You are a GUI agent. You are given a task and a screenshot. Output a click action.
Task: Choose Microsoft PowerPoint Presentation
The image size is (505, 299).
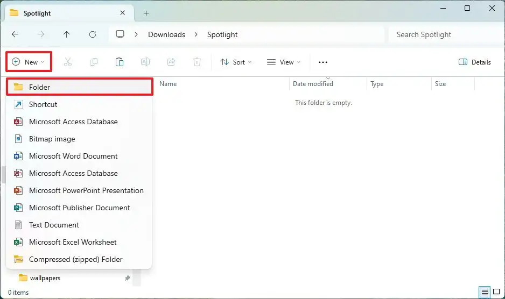[79, 190]
